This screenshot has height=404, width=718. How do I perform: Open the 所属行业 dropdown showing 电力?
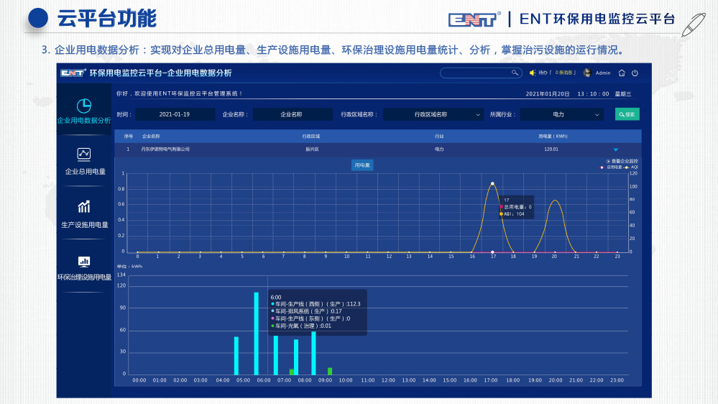561,114
